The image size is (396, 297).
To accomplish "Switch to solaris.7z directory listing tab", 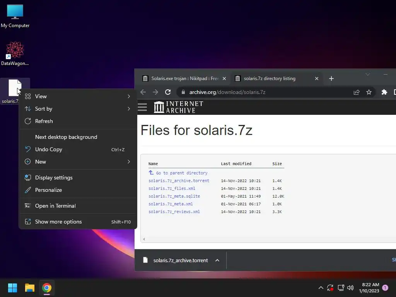I will pyautogui.click(x=276, y=79).
